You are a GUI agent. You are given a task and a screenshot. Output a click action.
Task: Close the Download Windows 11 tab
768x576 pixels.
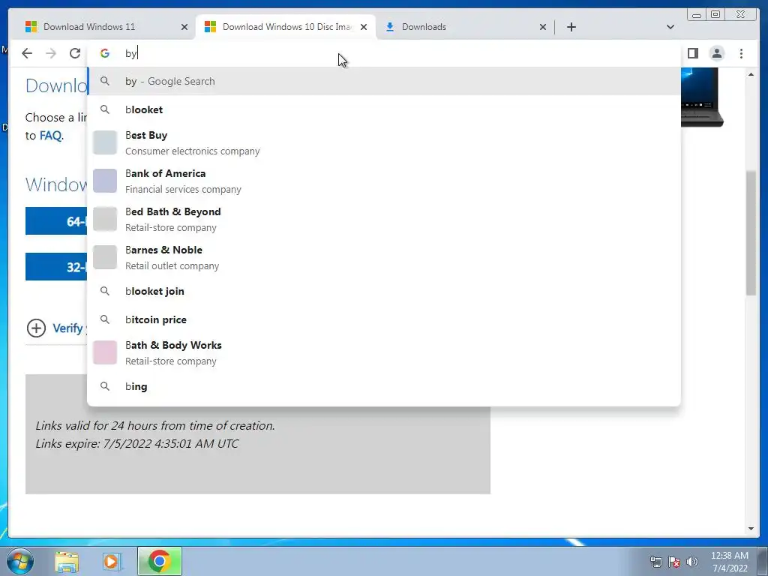click(x=184, y=27)
